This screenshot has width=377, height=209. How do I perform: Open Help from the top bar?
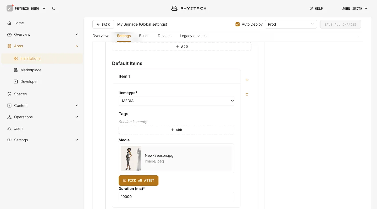coord(316,8)
